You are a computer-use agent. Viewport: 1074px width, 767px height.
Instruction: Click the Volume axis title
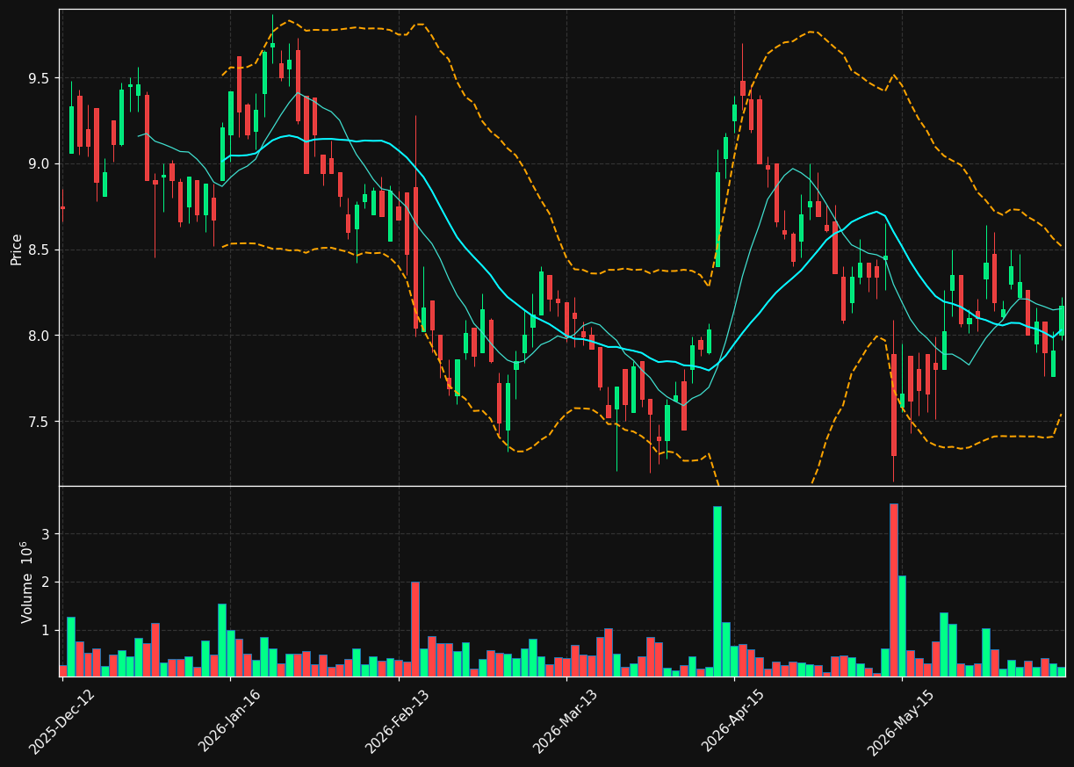(x=26, y=582)
